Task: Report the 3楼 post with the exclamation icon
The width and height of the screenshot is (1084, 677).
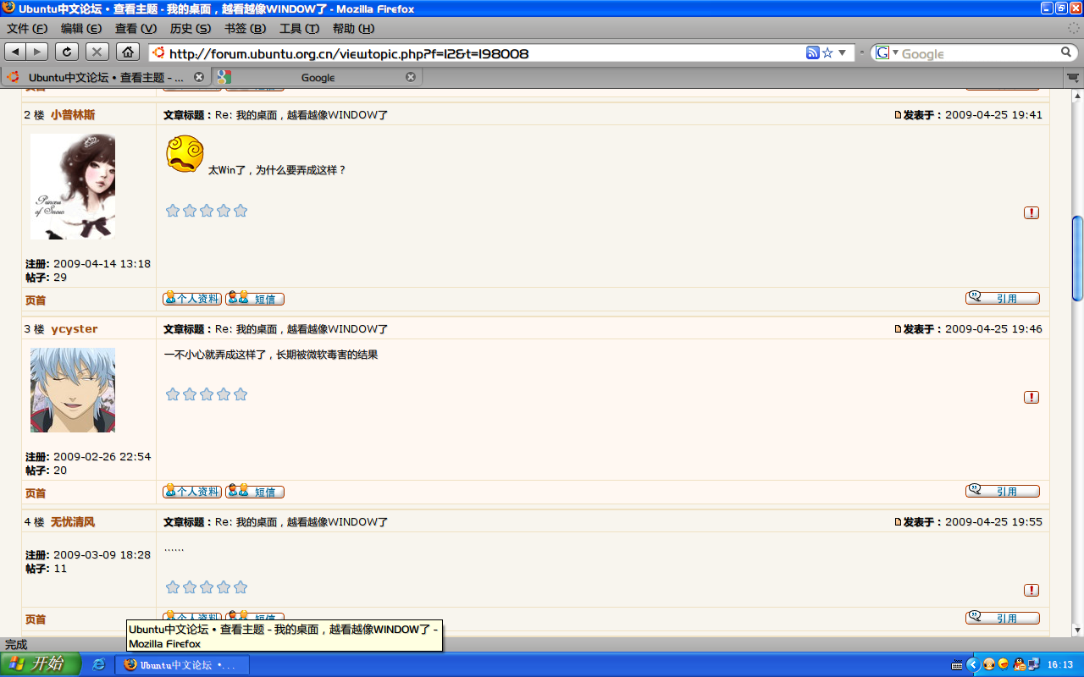Action: pos(1031,397)
